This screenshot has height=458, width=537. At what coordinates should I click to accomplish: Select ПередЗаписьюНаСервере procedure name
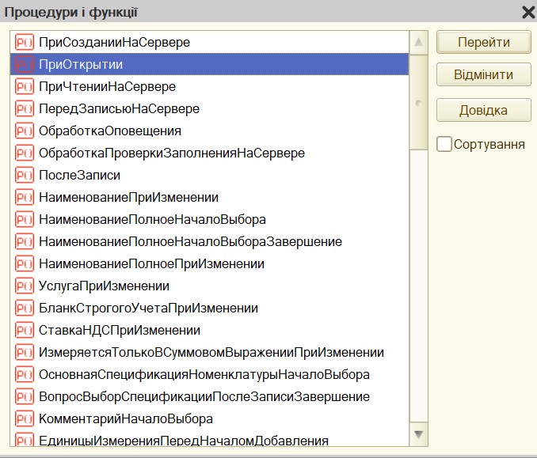[x=119, y=109]
